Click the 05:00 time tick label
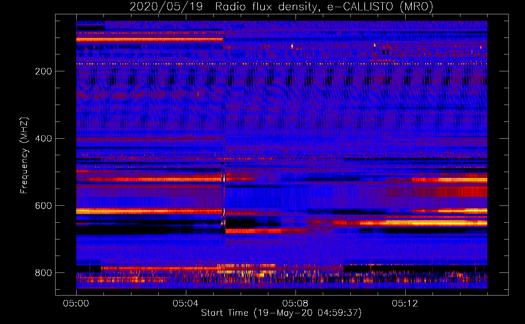This screenshot has width=525, height=324. click(x=76, y=304)
